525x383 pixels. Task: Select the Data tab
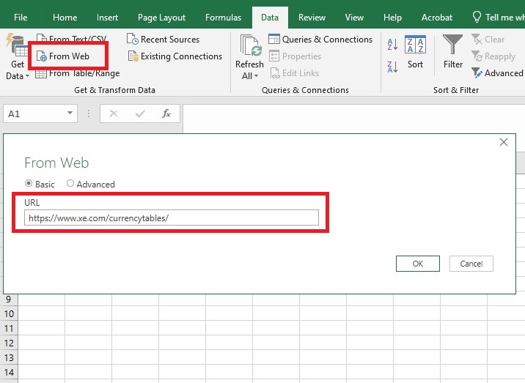coord(270,18)
